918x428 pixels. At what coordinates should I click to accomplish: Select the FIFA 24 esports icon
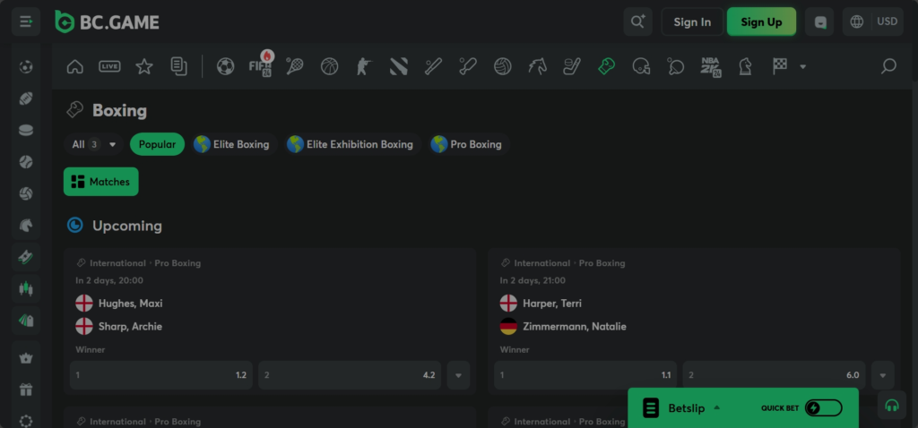pos(261,66)
